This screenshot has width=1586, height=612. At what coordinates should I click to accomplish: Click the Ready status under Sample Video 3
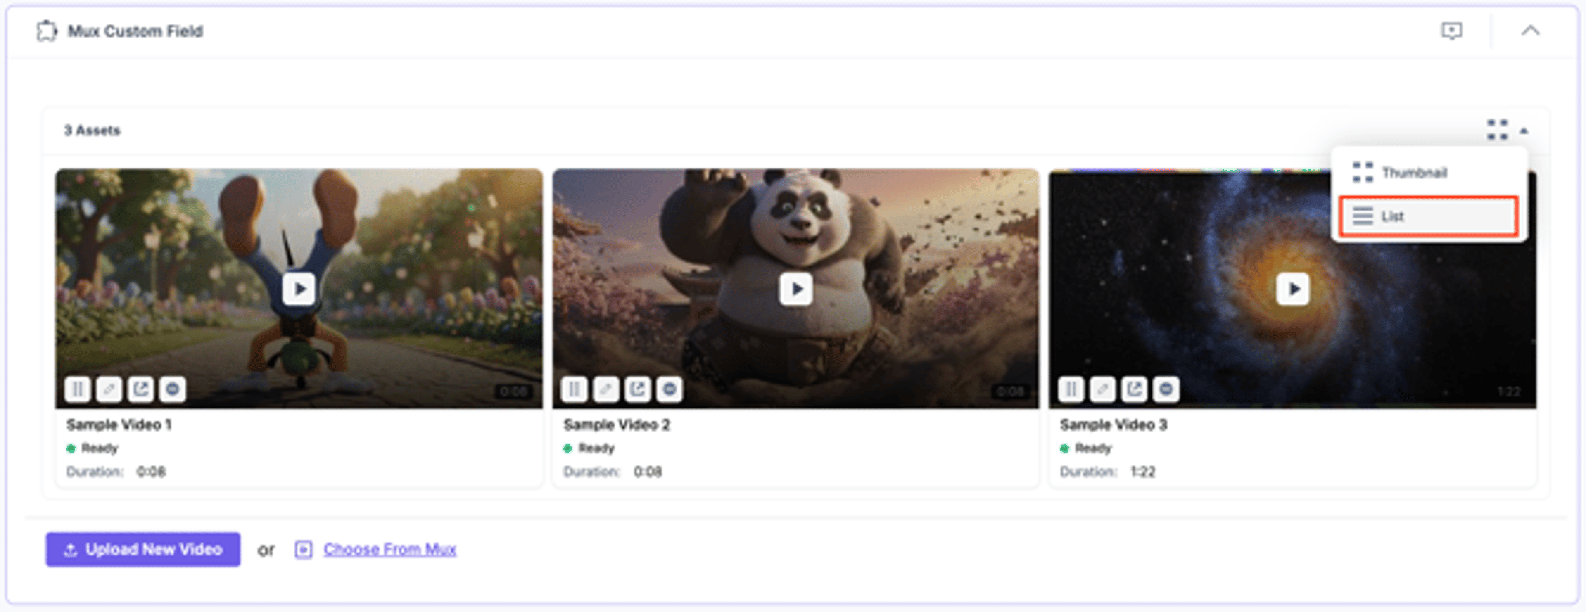coord(1086,448)
